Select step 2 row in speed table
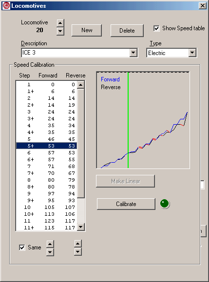Screen dimensions: 209x282 tap(46, 98)
